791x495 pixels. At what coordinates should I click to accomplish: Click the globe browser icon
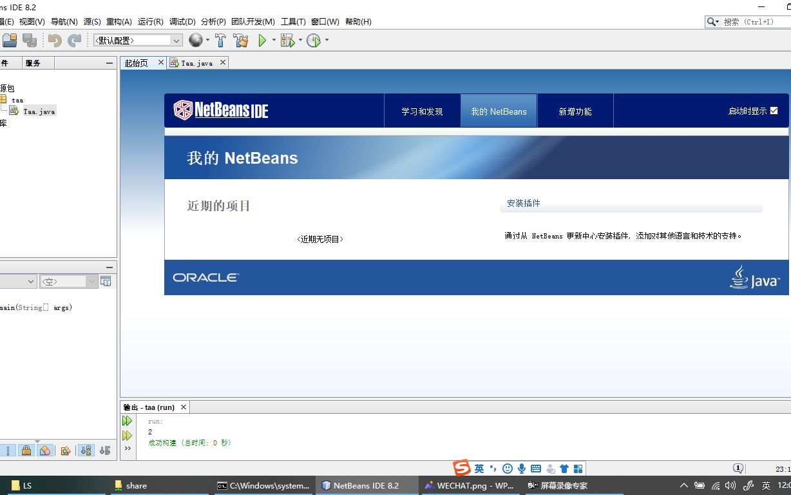tap(196, 40)
